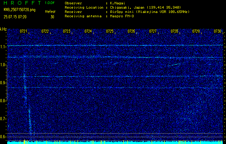Click the 0724 time marker
The width and height of the screenshot is (226, 144).
coord(88,31)
